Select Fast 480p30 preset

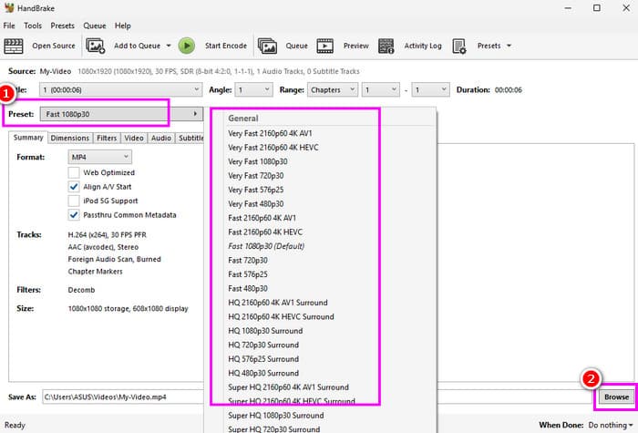tap(248, 289)
